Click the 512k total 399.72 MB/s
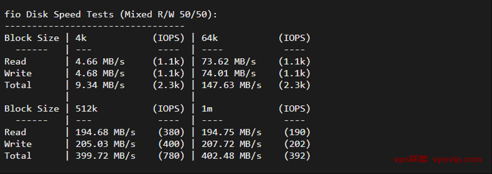 tap(106, 156)
